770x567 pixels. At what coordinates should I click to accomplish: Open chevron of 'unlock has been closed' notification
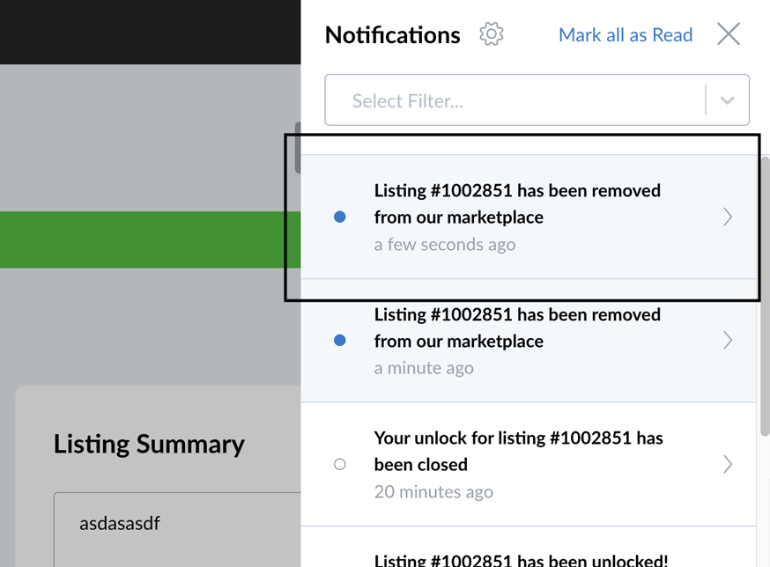[x=728, y=464]
